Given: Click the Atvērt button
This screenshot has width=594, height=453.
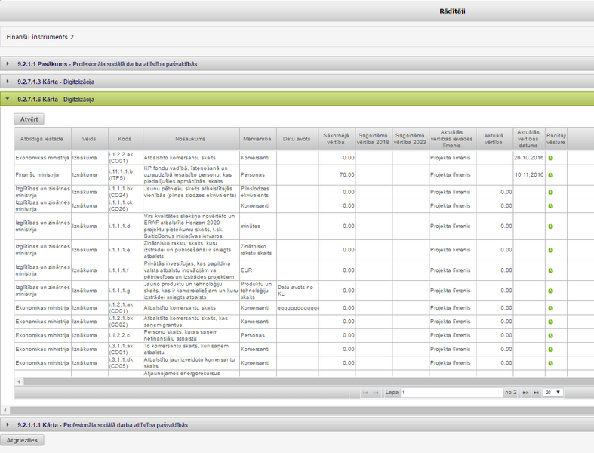Looking at the screenshot, I should point(29,119).
